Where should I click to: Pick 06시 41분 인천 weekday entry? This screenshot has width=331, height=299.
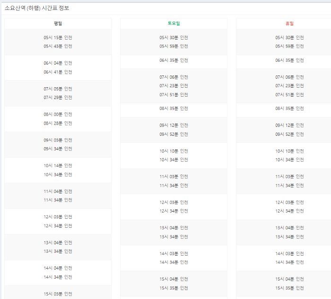(58, 72)
